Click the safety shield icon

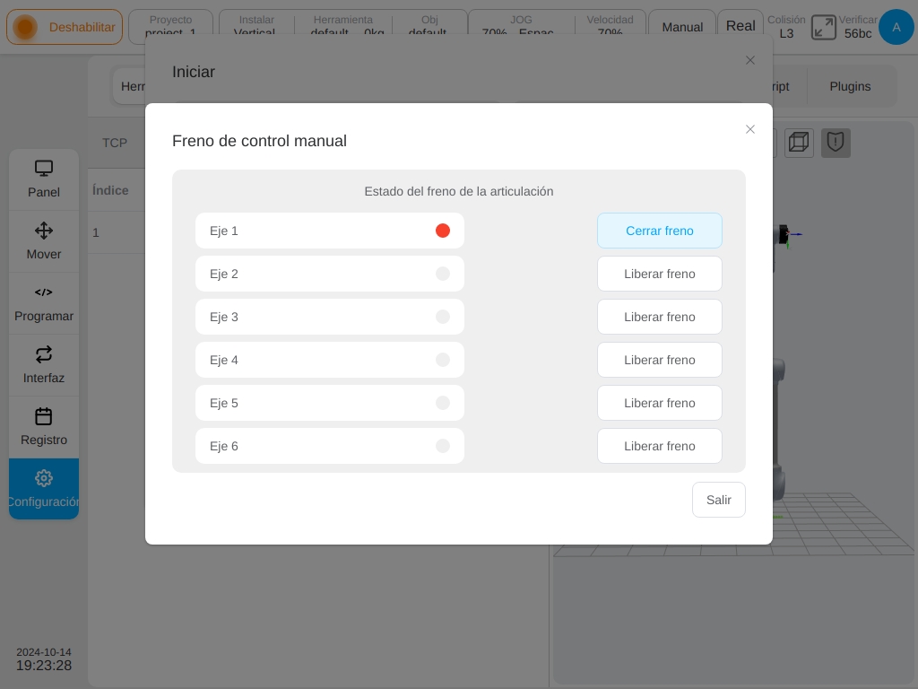[x=836, y=143]
